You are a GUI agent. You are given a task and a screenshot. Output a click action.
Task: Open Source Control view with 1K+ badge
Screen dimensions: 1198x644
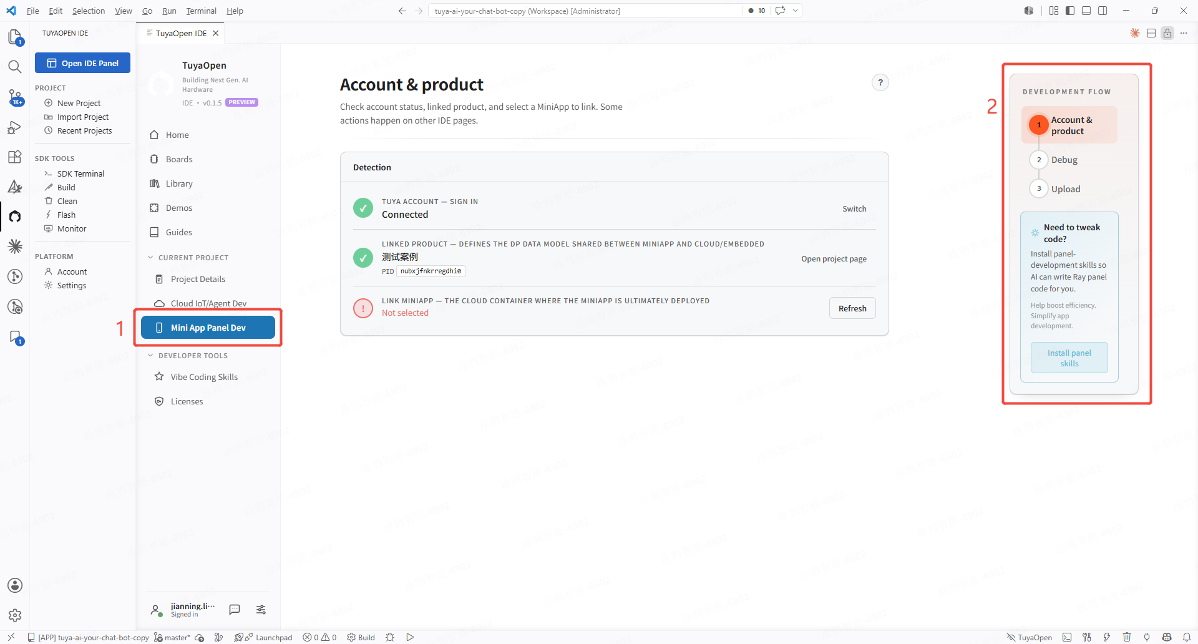15,97
